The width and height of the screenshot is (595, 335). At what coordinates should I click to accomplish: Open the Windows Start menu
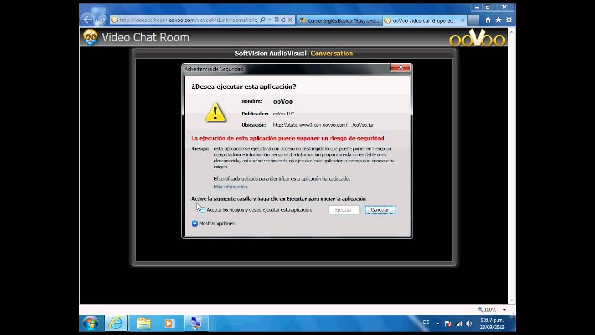coord(90,323)
